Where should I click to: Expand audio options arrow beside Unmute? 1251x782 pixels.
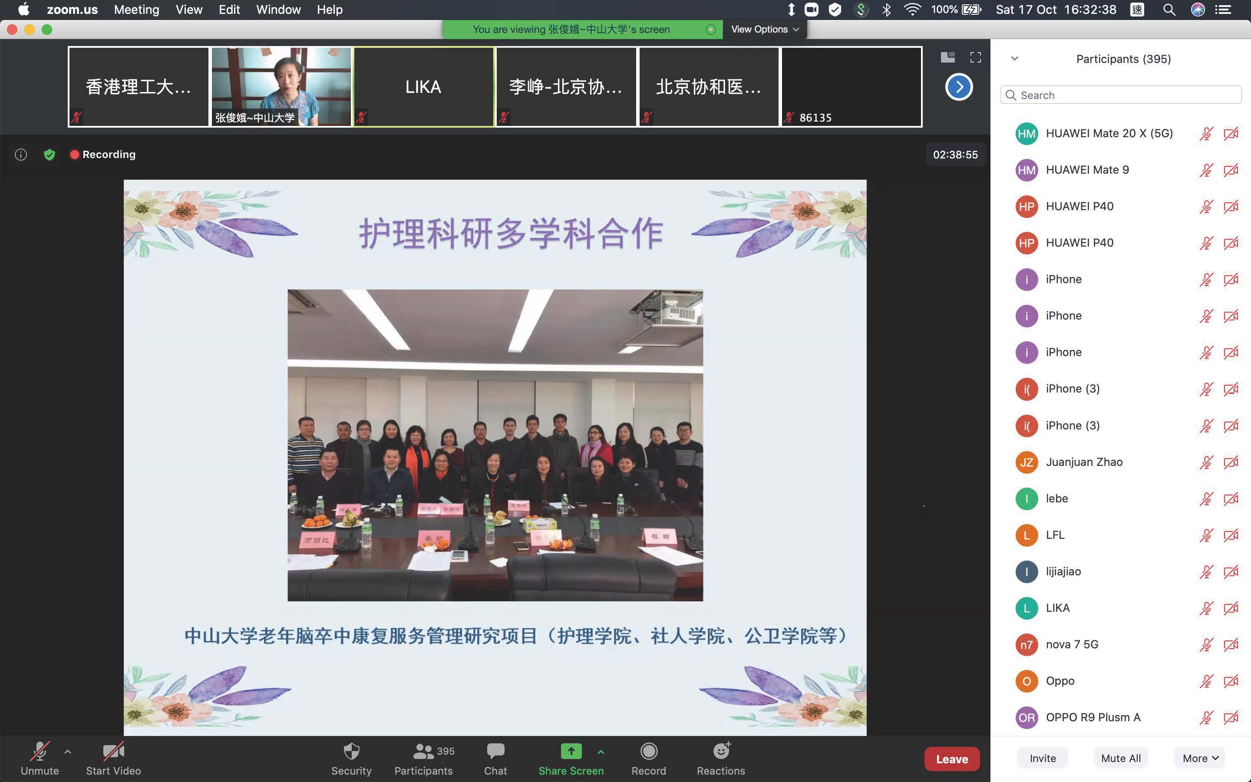(68, 752)
